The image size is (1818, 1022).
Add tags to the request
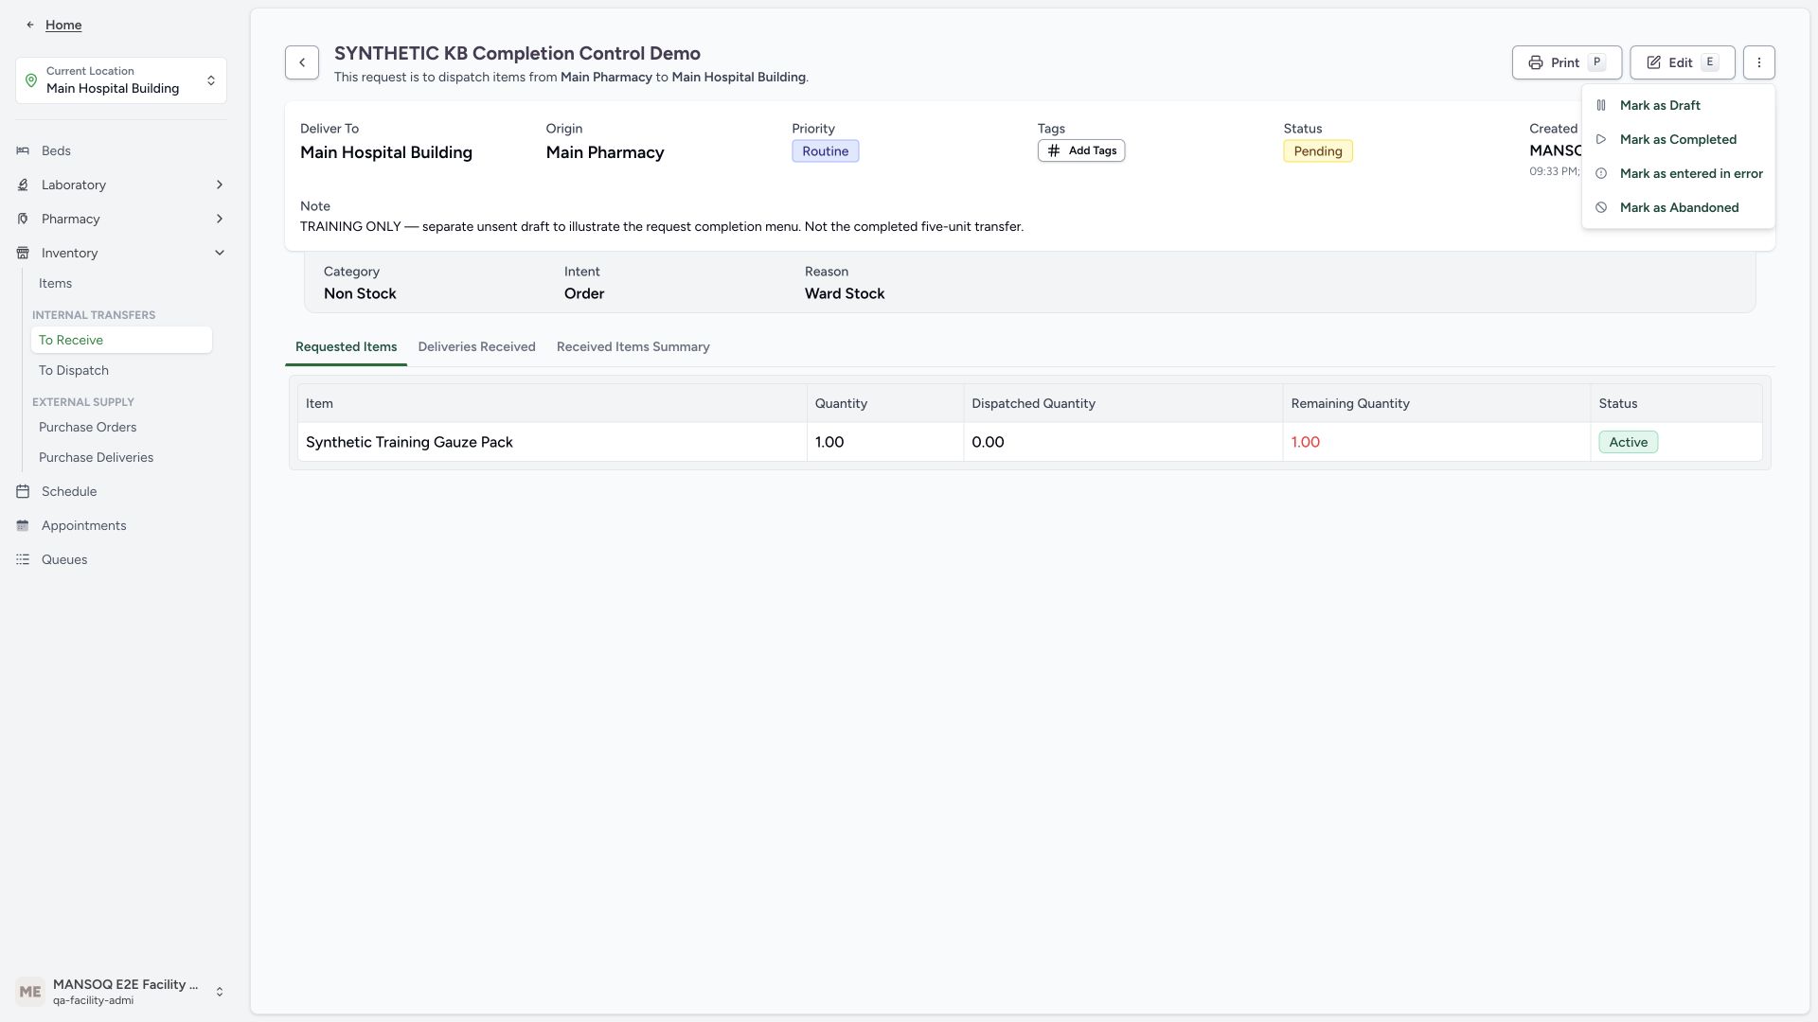click(1080, 151)
